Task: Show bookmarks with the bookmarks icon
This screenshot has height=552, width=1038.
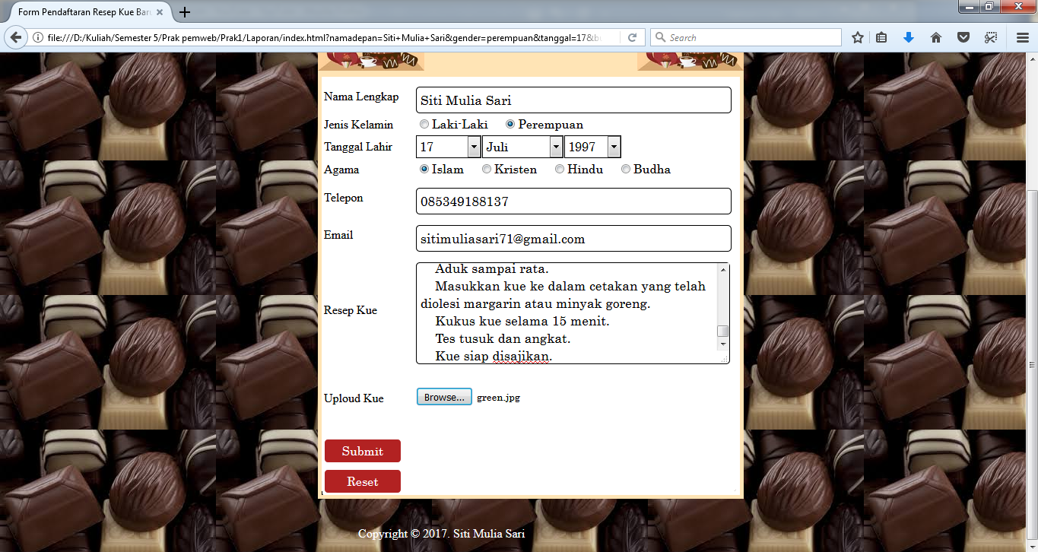Action: coord(883,36)
